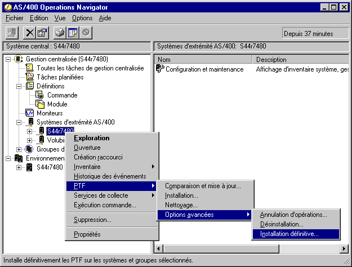Screen dimensions: 352x267
Task: Click horizontal scrollbar left arrow
Action: (x=159, y=249)
